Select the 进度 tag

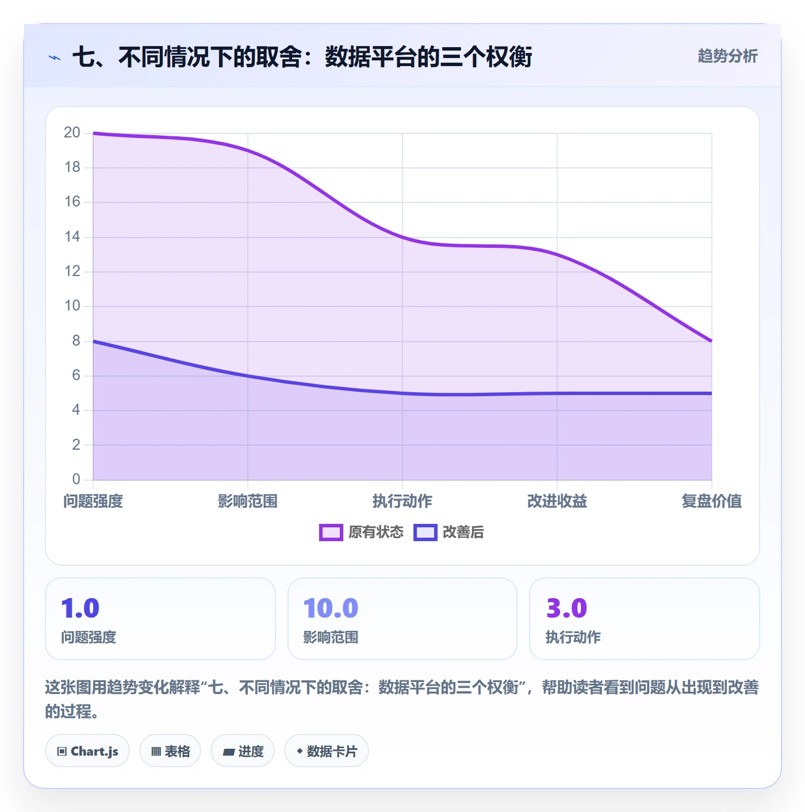(x=243, y=751)
